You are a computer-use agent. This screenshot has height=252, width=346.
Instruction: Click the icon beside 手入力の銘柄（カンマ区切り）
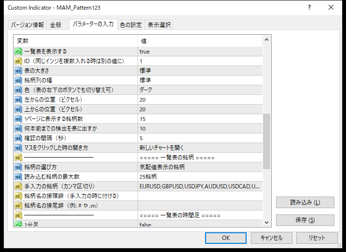pos(18,186)
